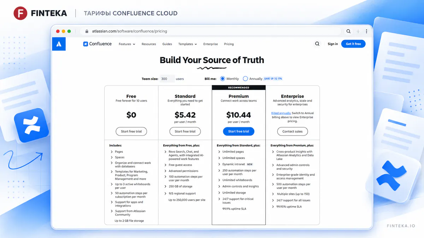Select the Annually billing radio button
The width and height of the screenshot is (424, 238).
[x=245, y=79]
